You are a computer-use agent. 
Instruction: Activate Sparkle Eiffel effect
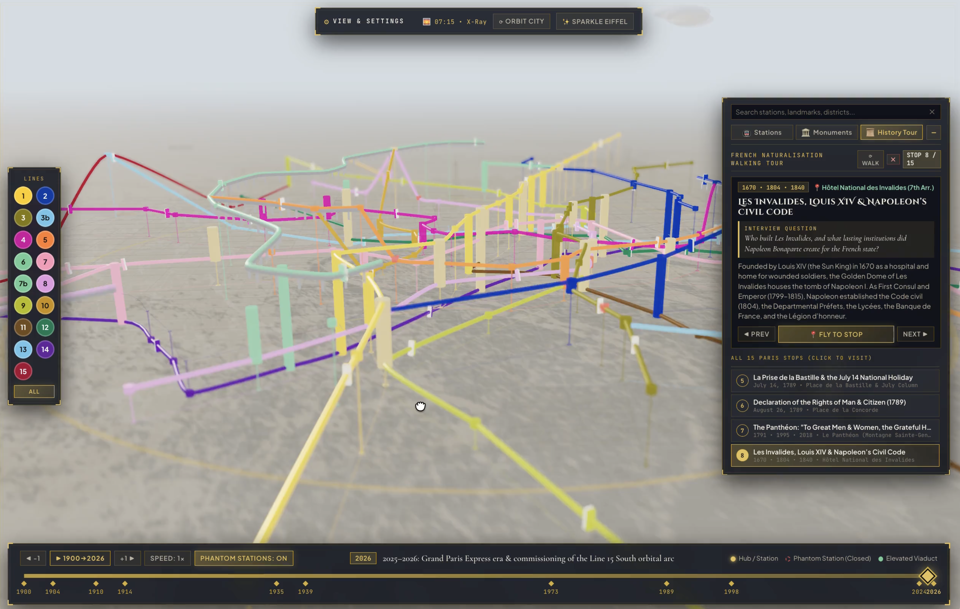pyautogui.click(x=595, y=21)
